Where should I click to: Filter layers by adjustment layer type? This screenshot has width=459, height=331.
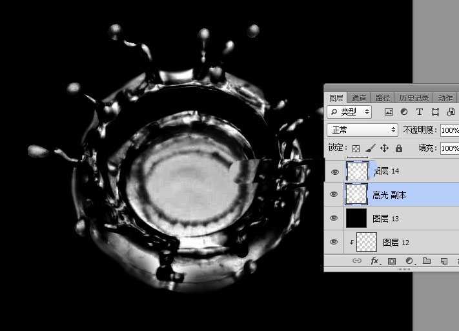click(x=404, y=112)
